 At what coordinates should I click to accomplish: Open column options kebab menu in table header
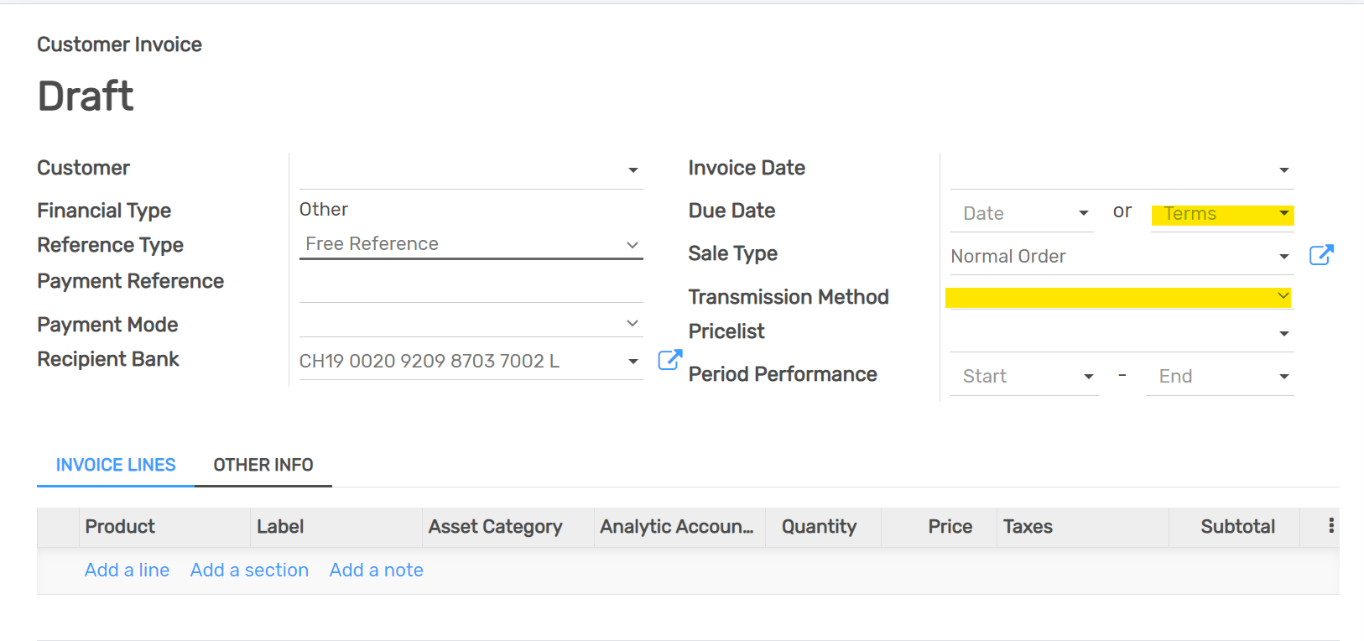click(1331, 526)
